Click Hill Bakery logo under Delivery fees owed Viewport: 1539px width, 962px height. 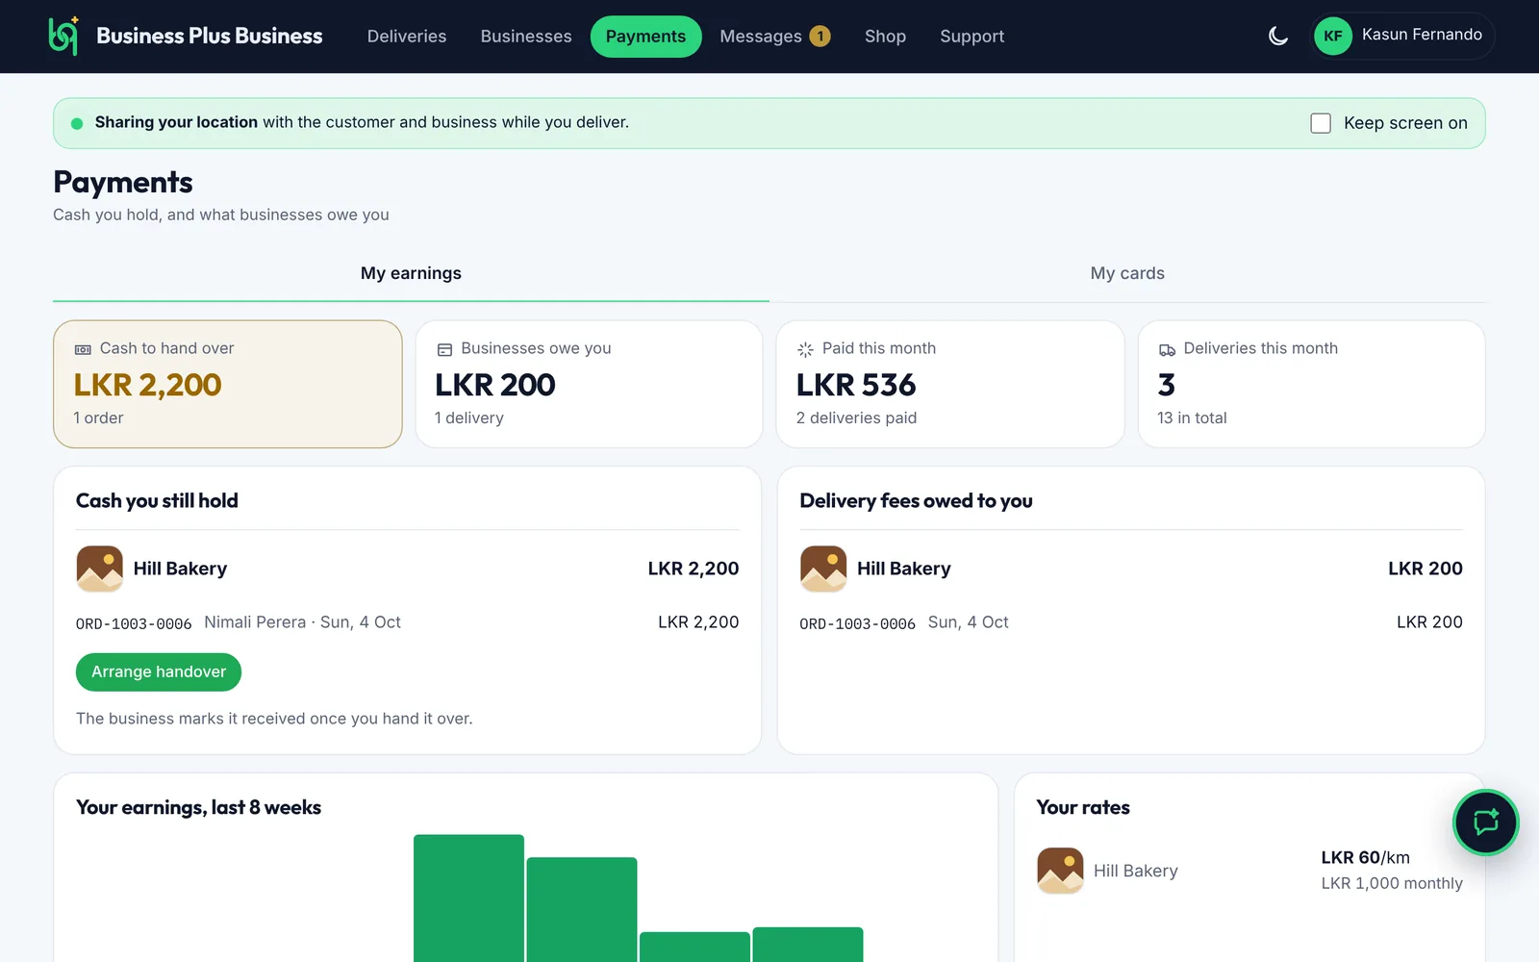[823, 569]
